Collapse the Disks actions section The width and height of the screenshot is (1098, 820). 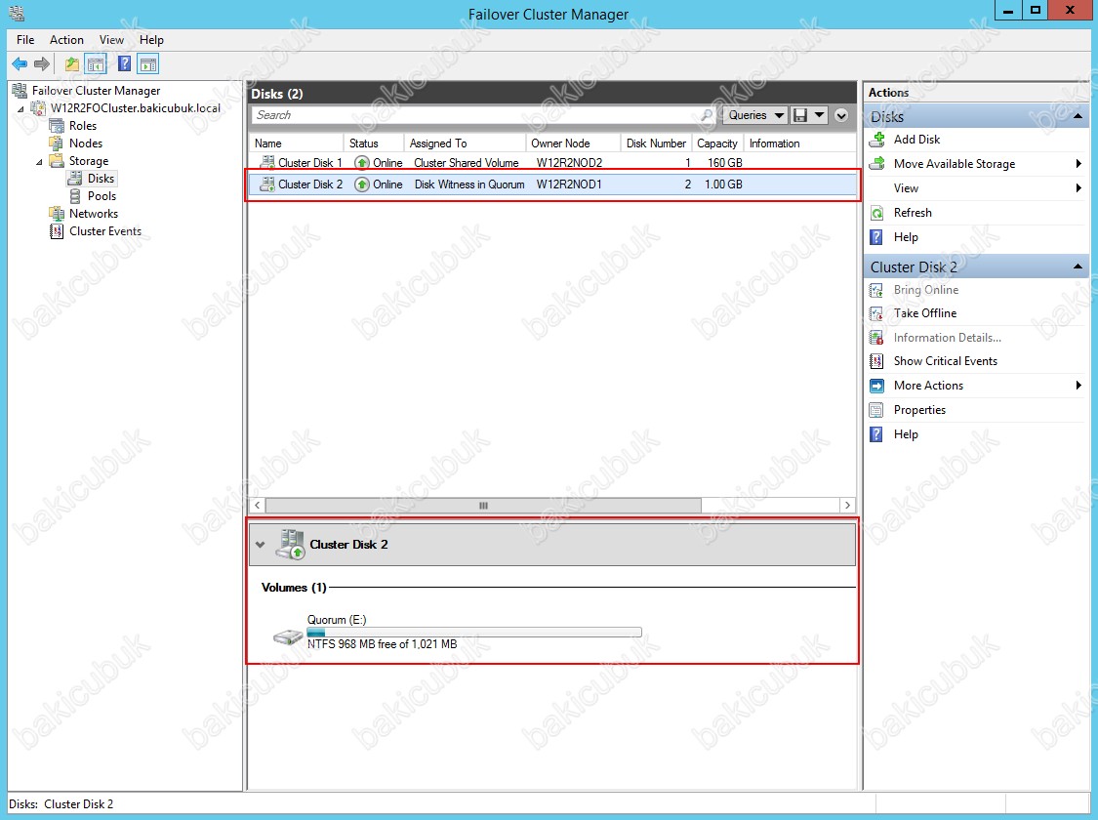(1078, 116)
